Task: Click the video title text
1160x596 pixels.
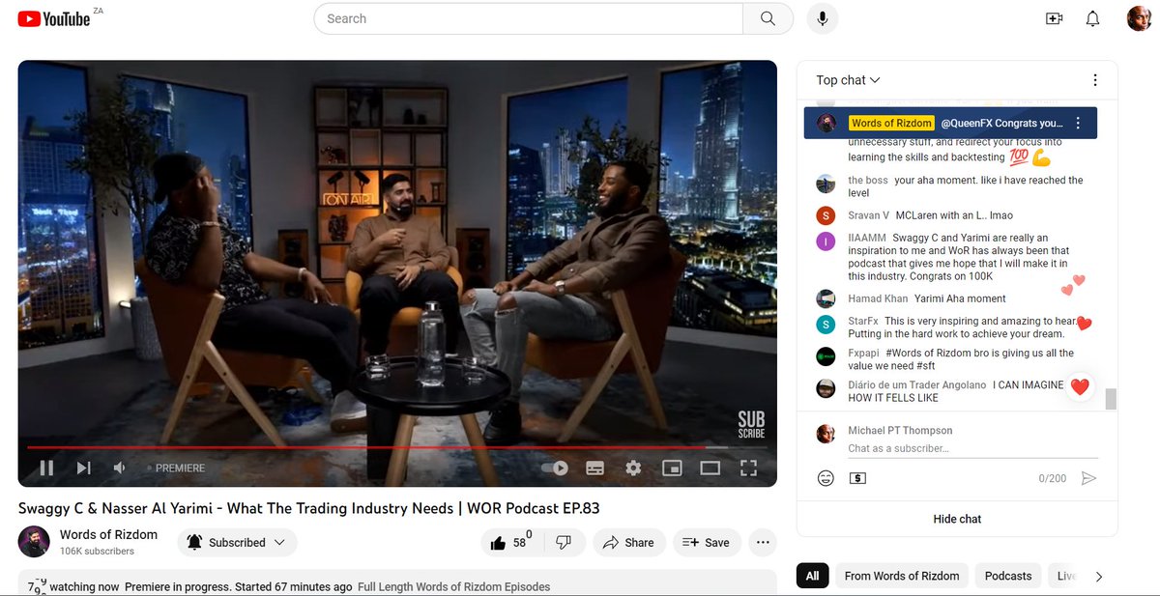Action: [x=309, y=508]
